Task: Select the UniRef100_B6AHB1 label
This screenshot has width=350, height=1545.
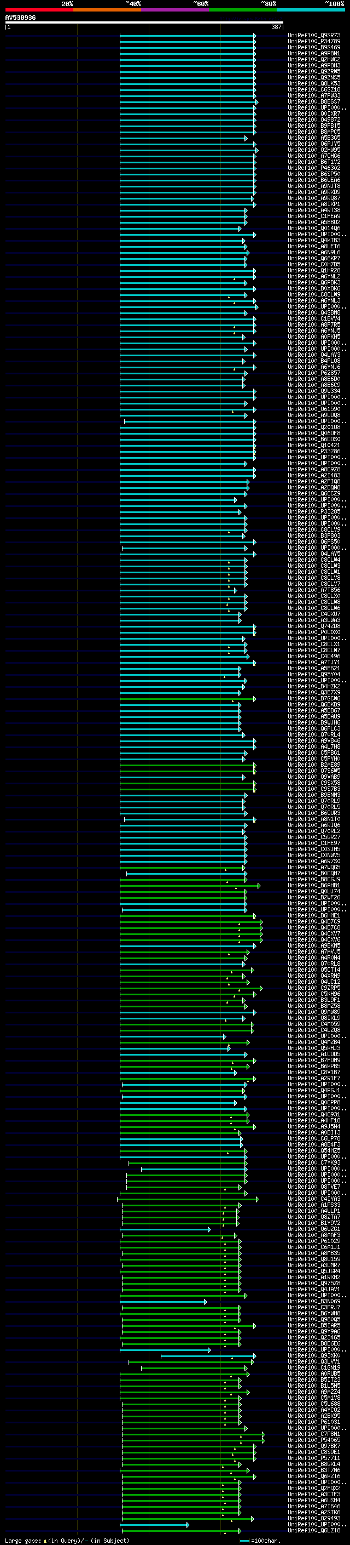Action: [x=314, y=885]
